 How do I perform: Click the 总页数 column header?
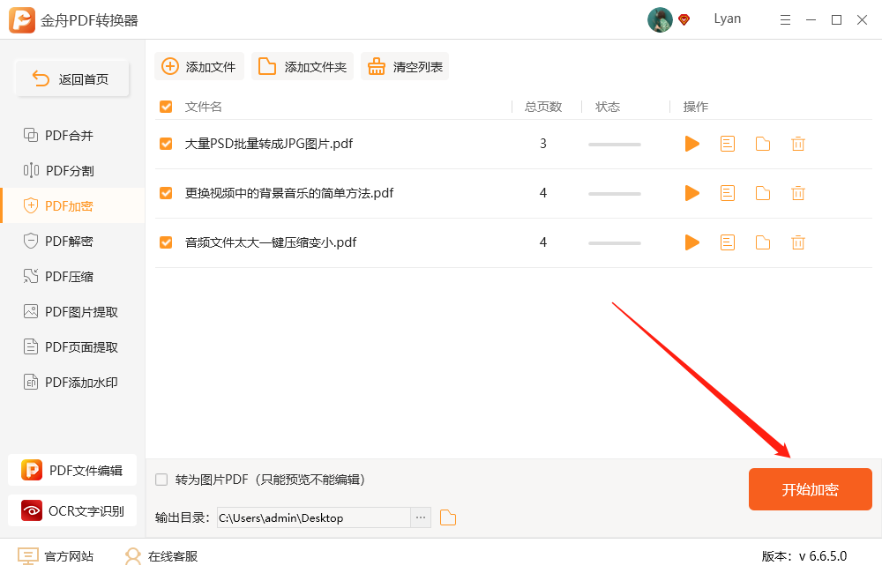tap(543, 107)
